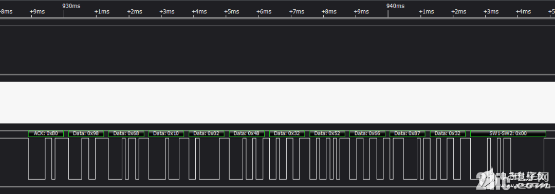The width and height of the screenshot is (555, 194).
Task: Click the +1ms tick after 930ms
Action: 102,12
